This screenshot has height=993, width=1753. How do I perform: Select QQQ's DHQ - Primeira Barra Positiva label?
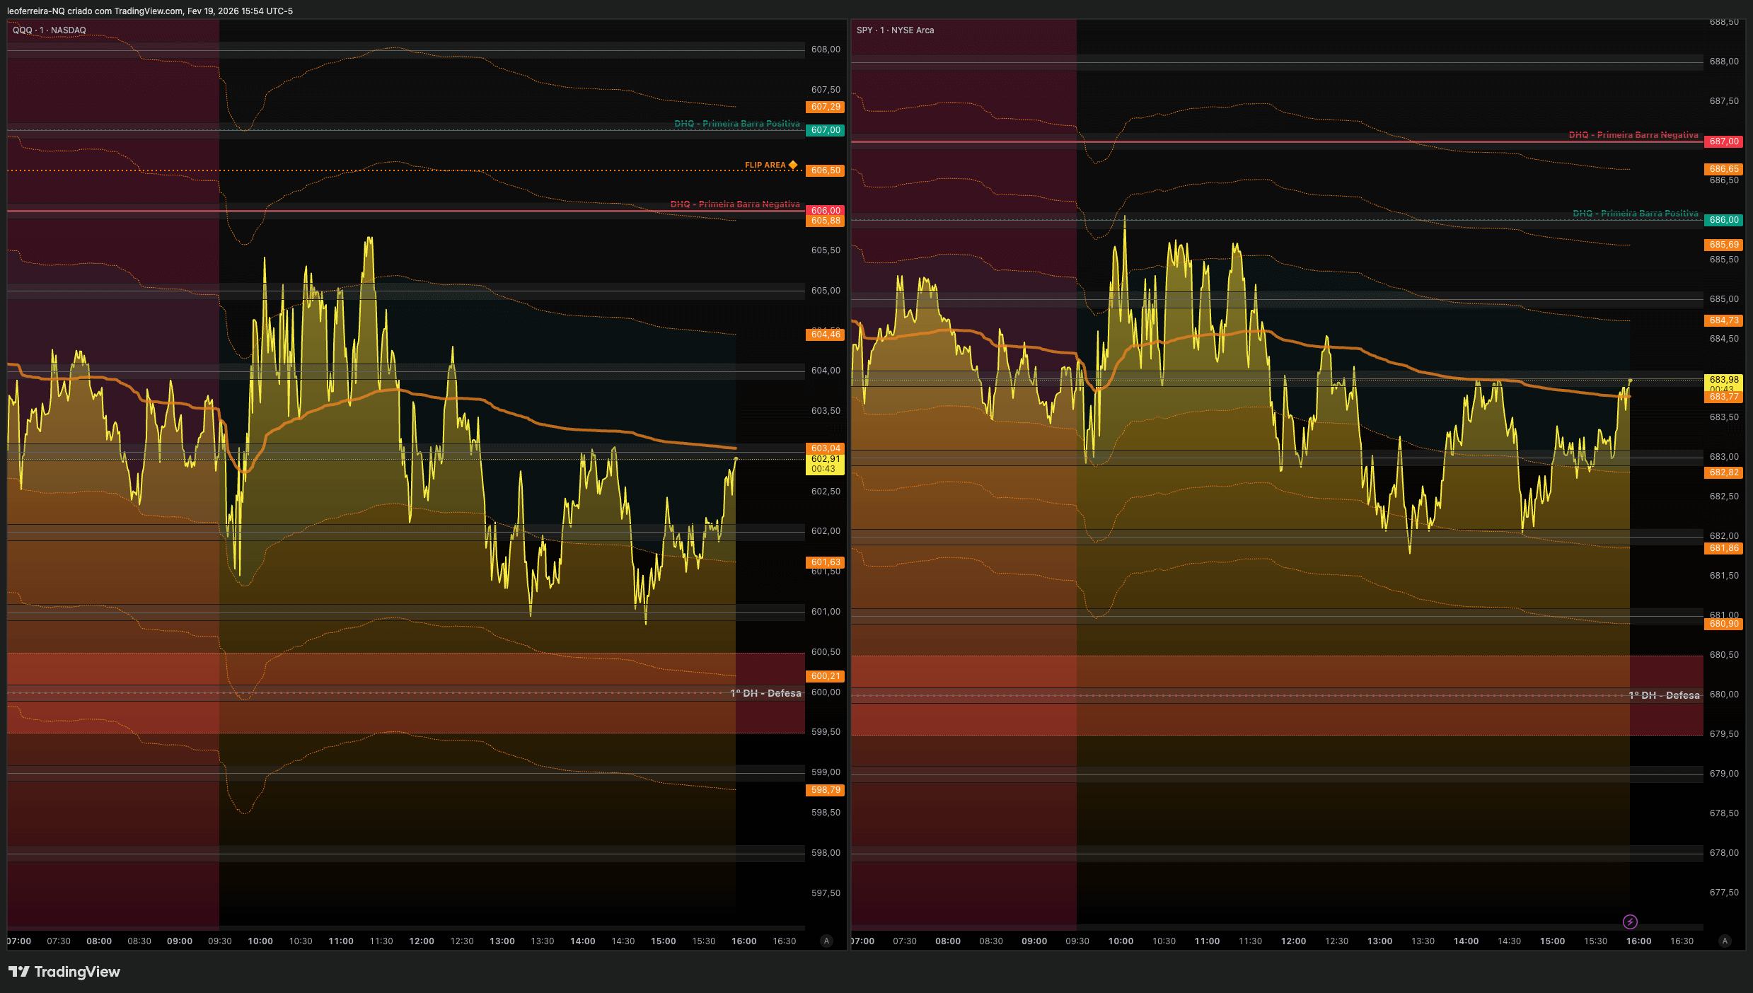pos(737,124)
